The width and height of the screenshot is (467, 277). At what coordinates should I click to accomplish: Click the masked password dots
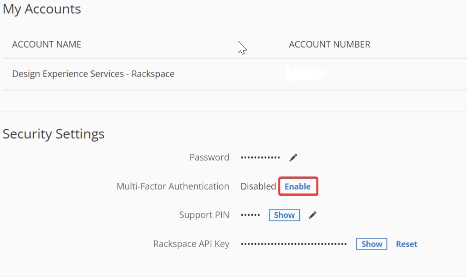pos(260,157)
